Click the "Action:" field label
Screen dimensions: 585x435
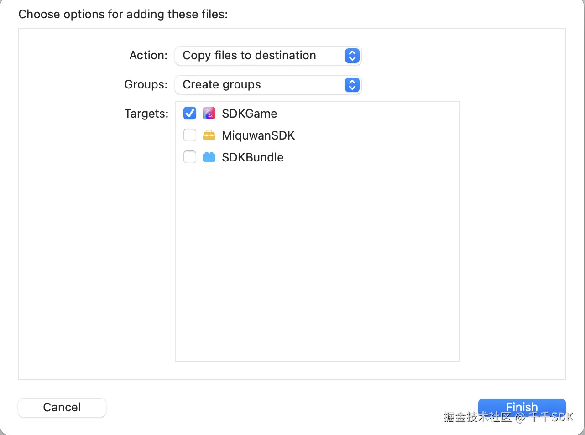coord(148,56)
